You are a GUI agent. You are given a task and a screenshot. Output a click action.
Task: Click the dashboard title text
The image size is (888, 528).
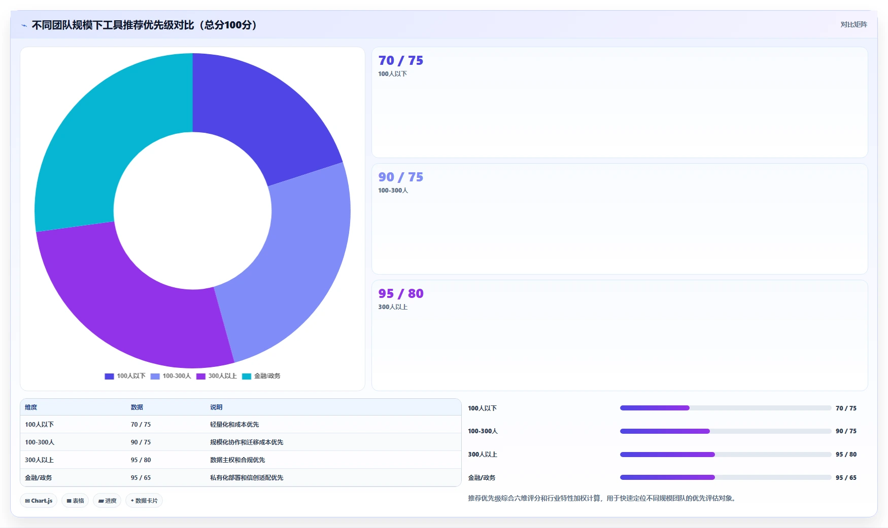coord(146,25)
